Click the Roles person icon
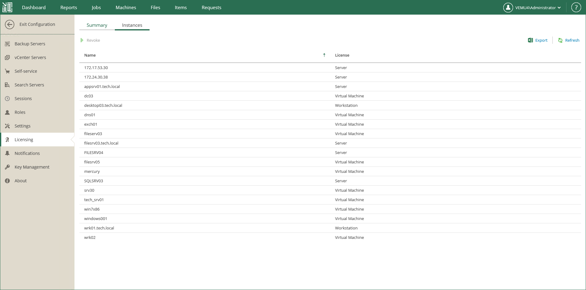586x290 pixels. tap(7, 112)
